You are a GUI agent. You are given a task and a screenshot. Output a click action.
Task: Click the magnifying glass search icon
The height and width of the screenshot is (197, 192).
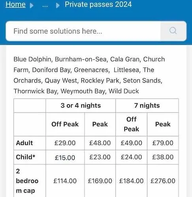pos(173,31)
